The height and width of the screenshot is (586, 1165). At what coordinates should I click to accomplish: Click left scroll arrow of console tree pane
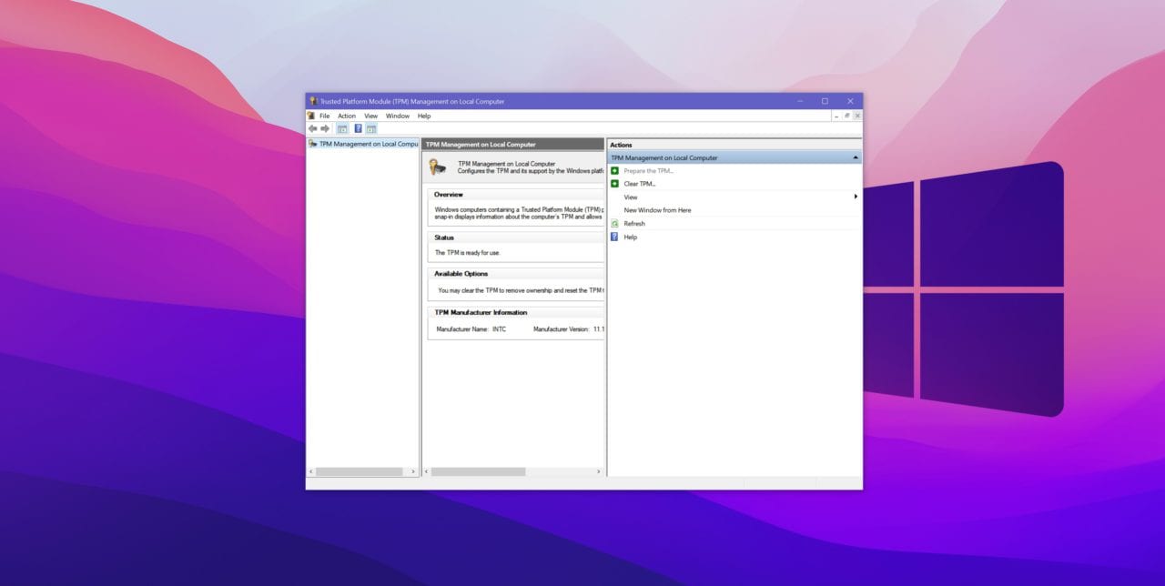click(x=311, y=471)
